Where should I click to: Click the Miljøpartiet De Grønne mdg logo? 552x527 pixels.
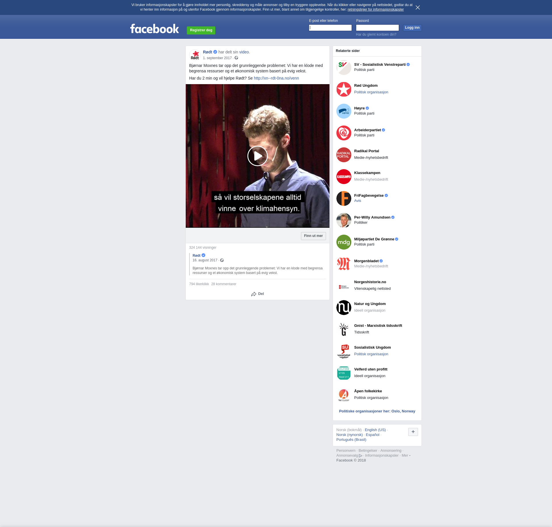[344, 242]
